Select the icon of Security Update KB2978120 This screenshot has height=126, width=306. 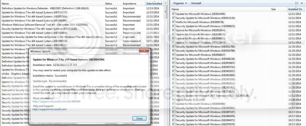click(174, 91)
